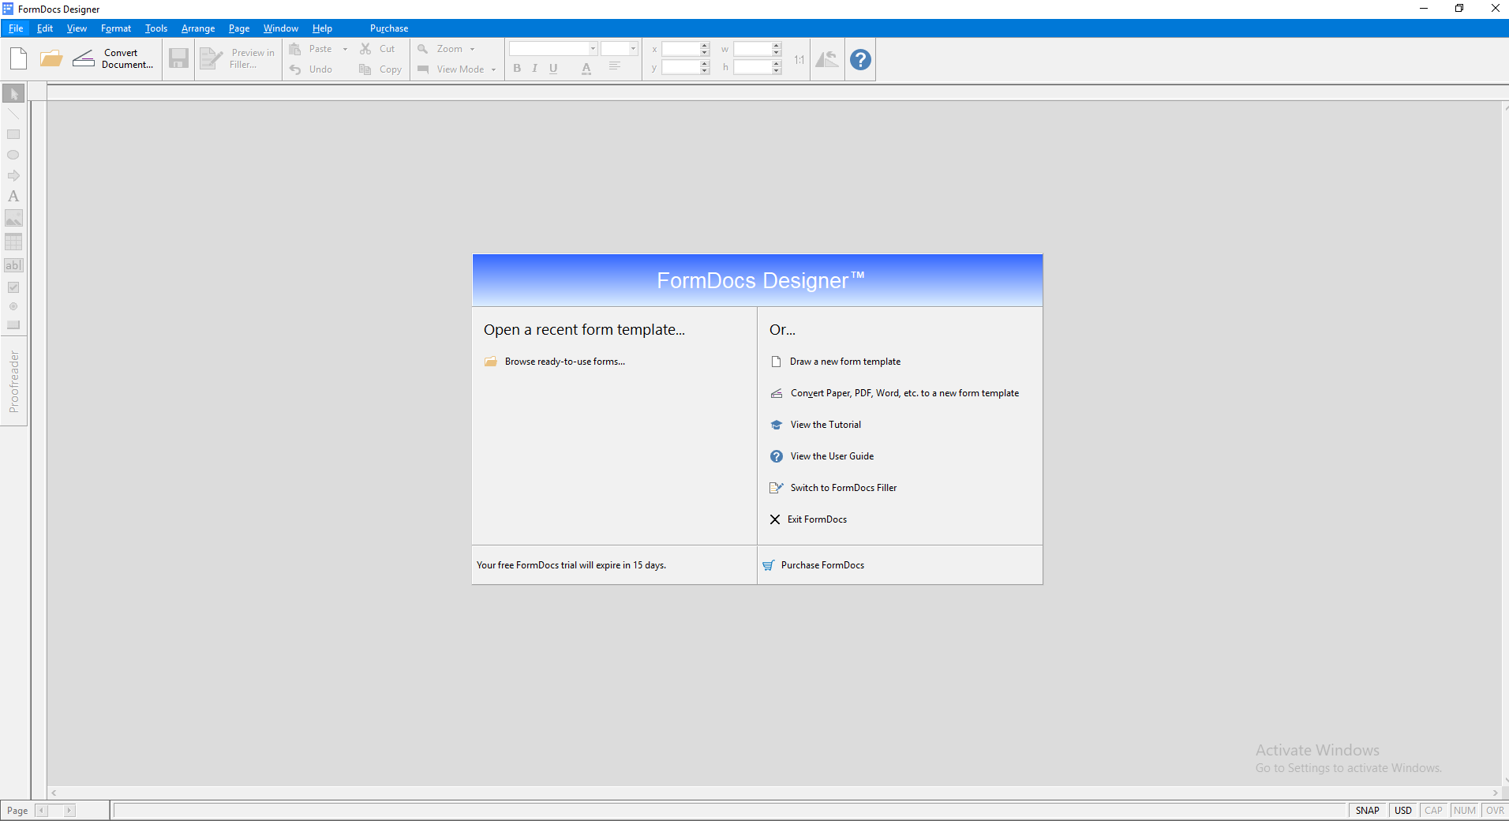The height and width of the screenshot is (821, 1509).
Task: Toggle Underline formatting button
Action: tap(553, 69)
